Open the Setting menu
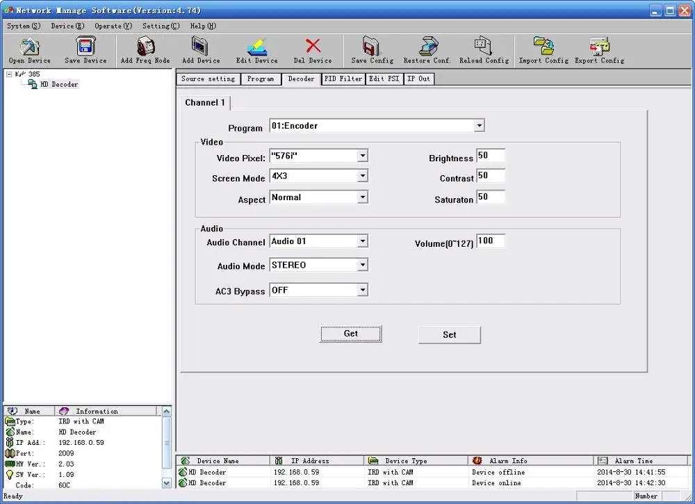Screen dimensions: 695x504 coord(160,26)
